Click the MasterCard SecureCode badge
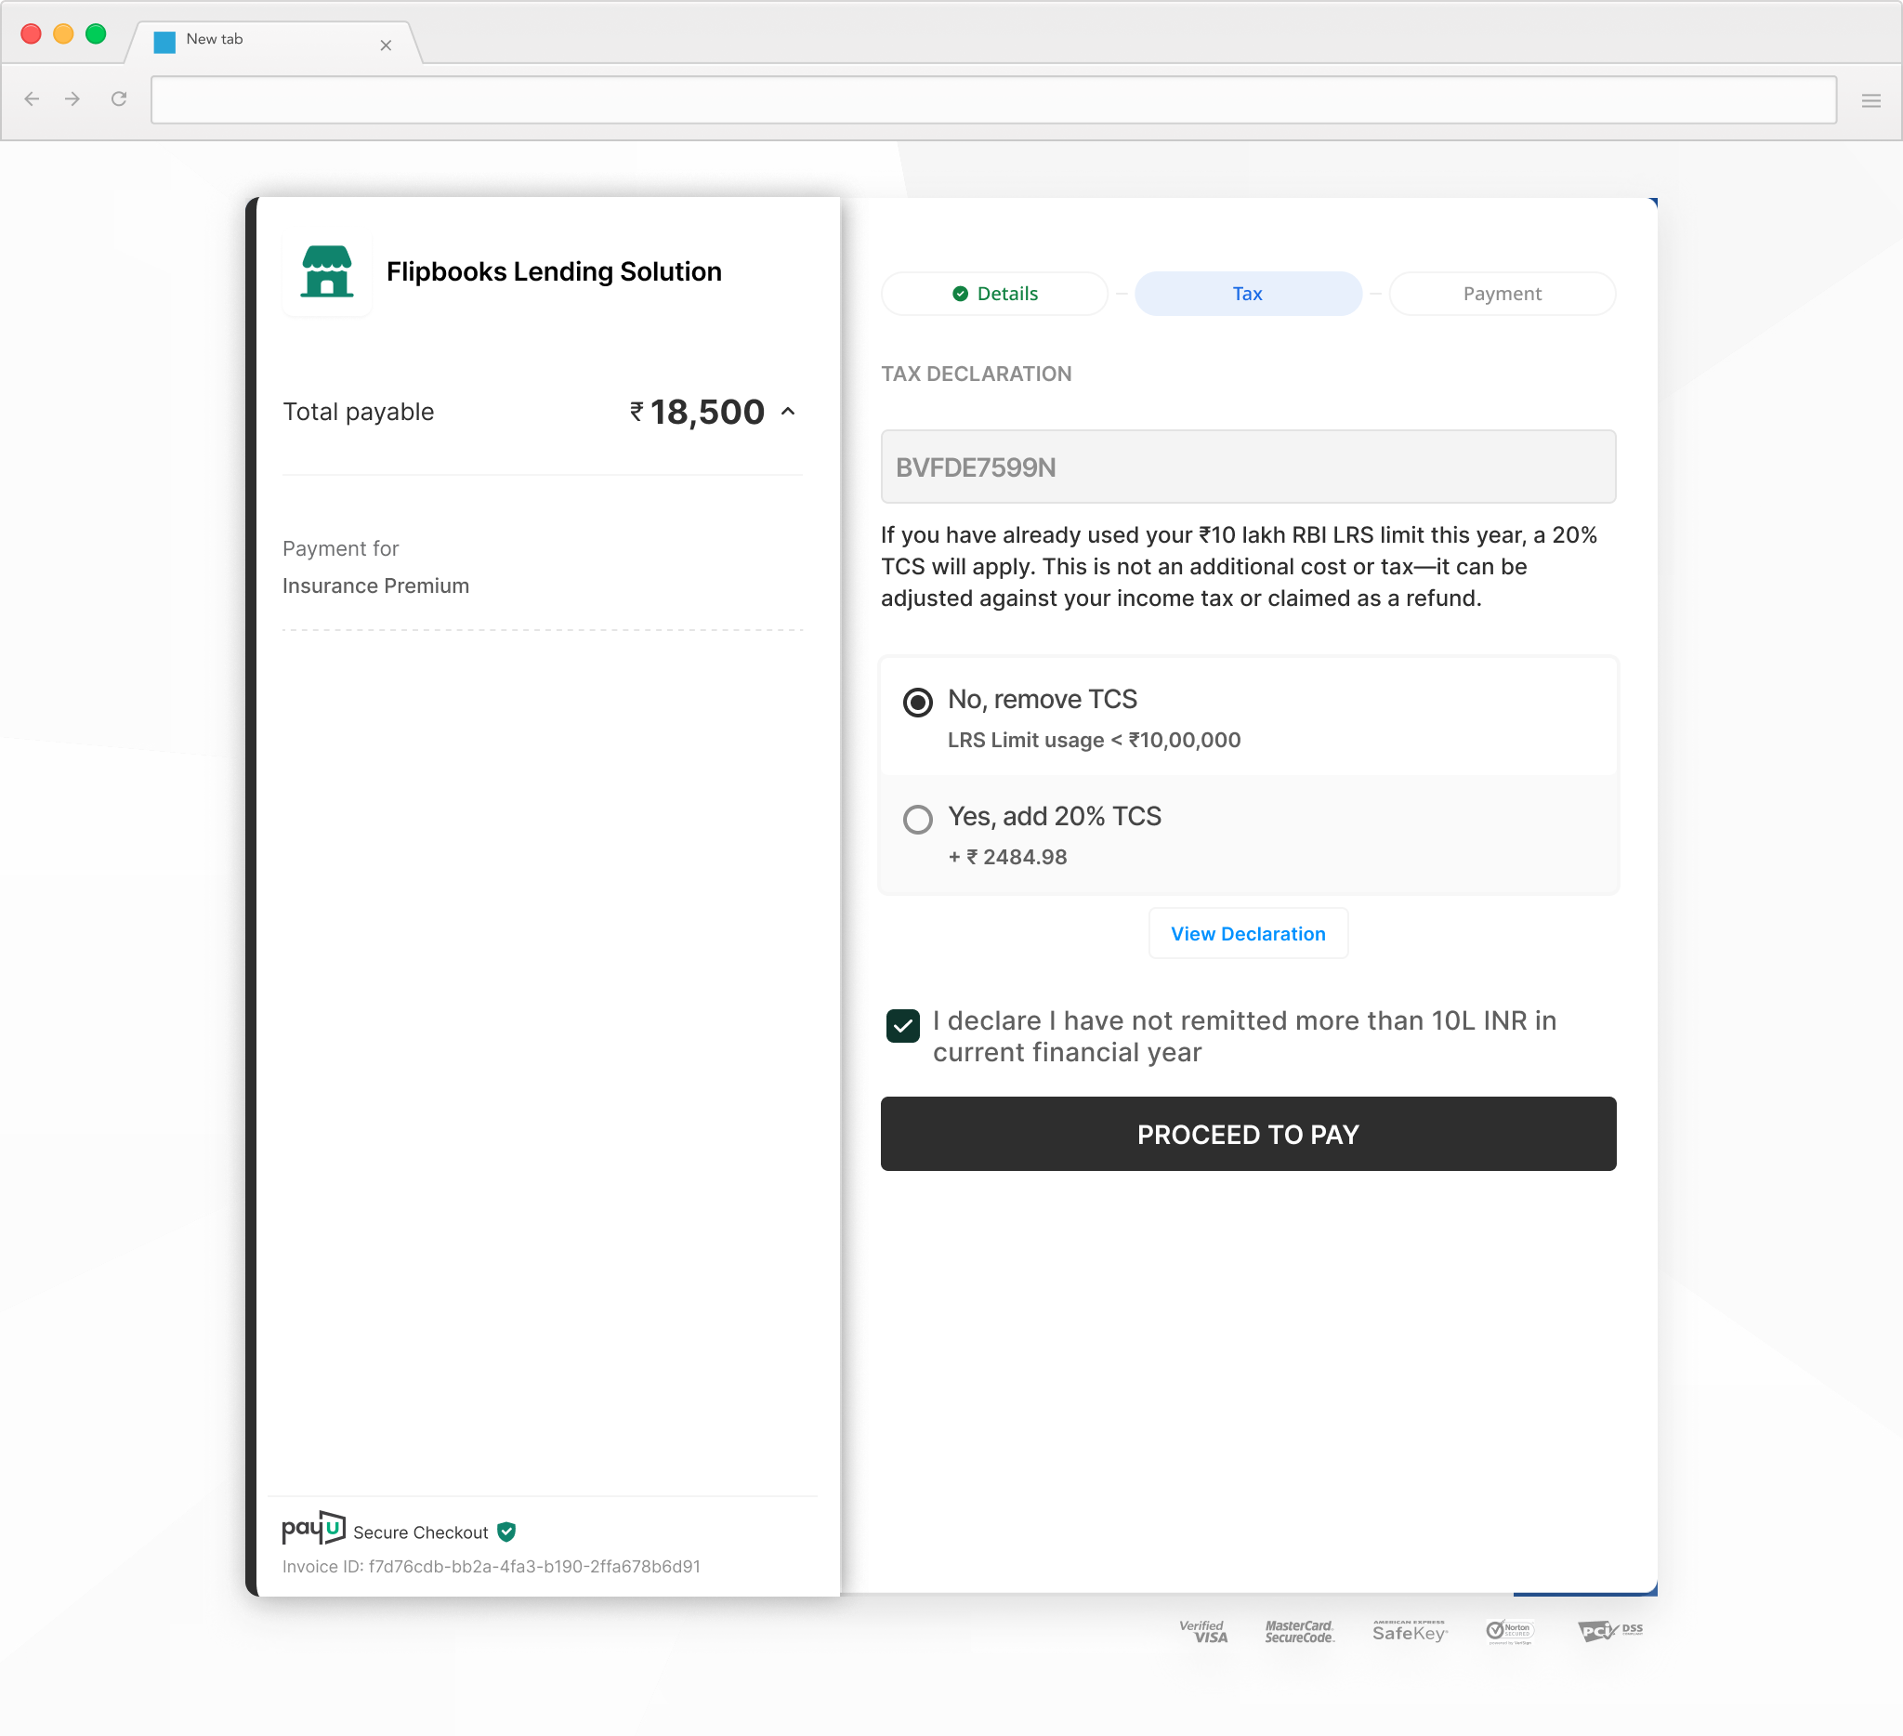This screenshot has width=1903, height=1736. pyautogui.click(x=1299, y=1631)
